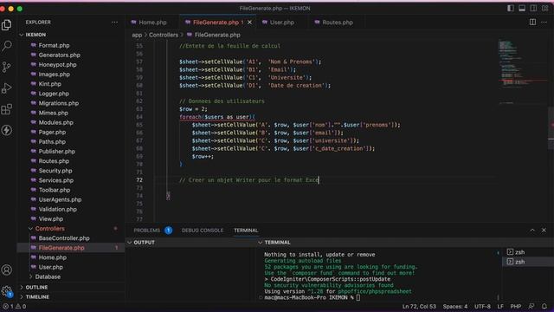The width and height of the screenshot is (554, 312).
Task: Open Source Control view
Action: 7,67
